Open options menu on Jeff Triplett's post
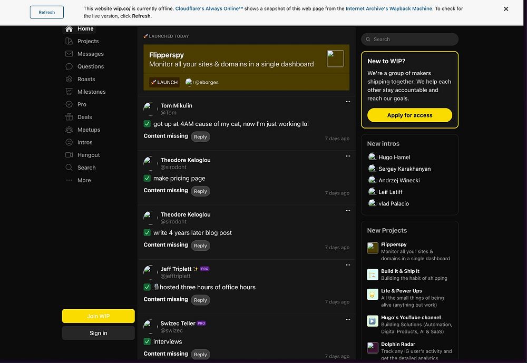 (x=348, y=265)
